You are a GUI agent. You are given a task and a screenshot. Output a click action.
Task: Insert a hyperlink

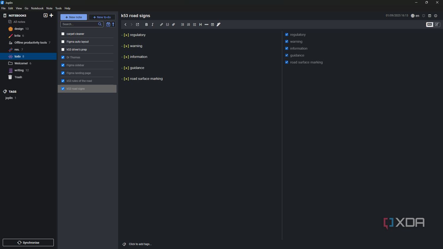click(161, 24)
